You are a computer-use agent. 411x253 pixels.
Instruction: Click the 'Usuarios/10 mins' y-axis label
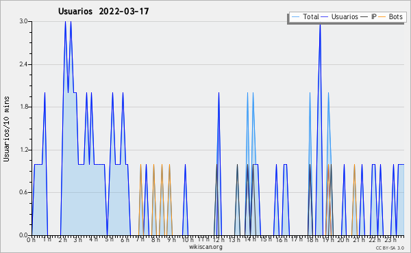point(6,129)
